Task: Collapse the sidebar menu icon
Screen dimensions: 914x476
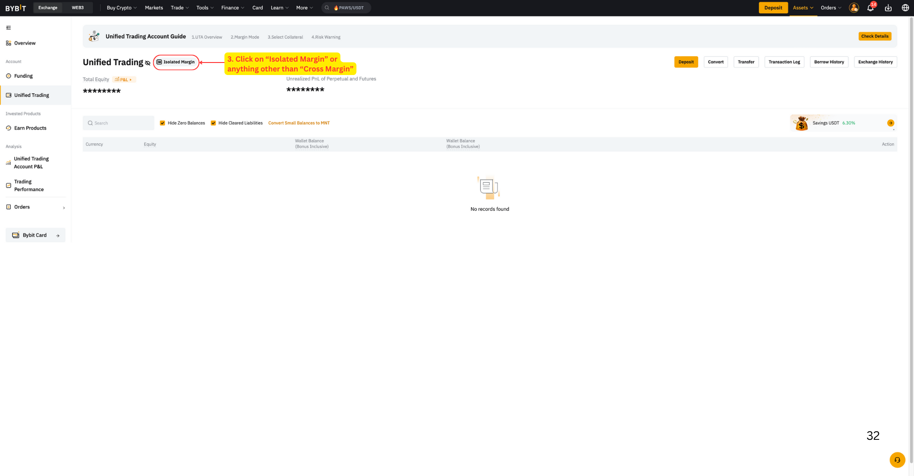Action: point(8,28)
